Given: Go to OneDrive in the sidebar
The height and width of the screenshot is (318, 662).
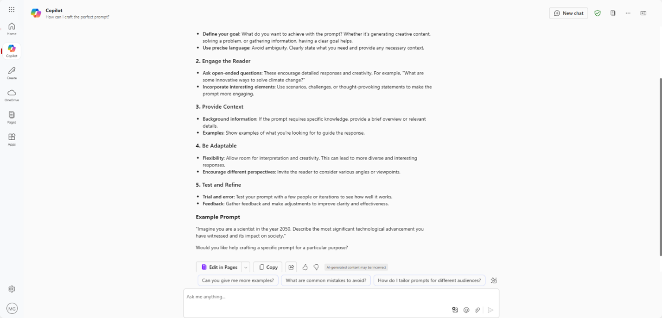Looking at the screenshot, I should [12, 95].
